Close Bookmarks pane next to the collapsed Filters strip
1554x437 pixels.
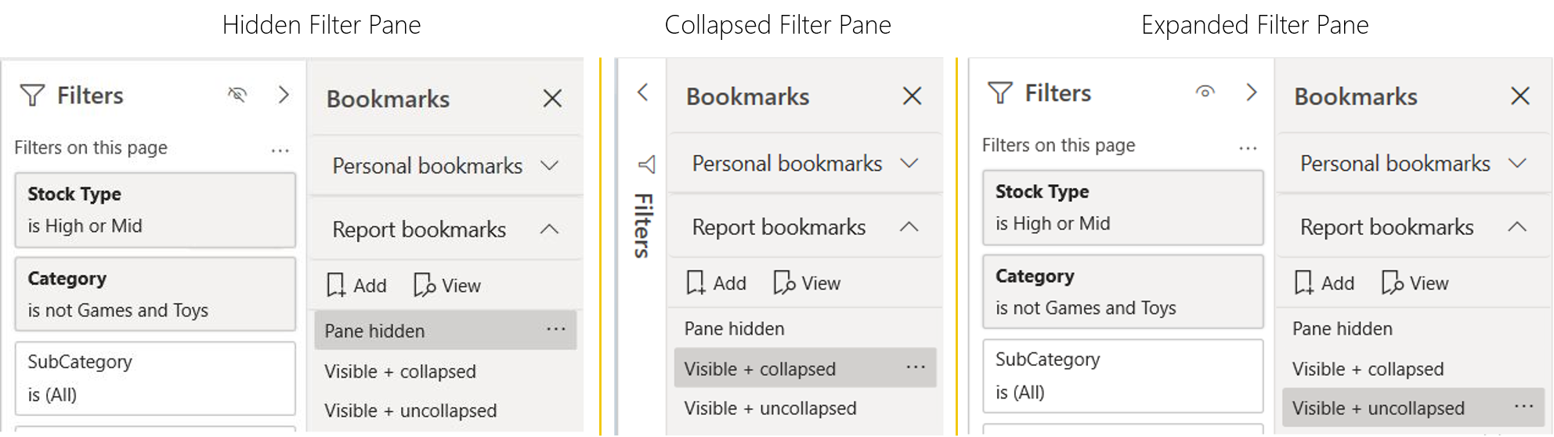pos(912,96)
